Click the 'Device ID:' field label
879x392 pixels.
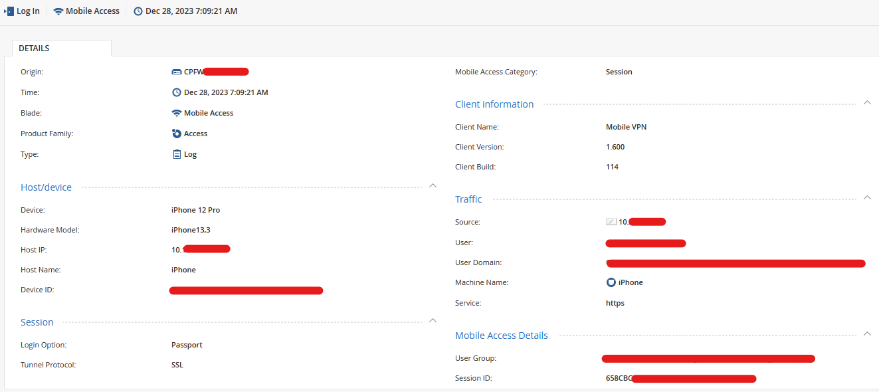pyautogui.click(x=37, y=290)
